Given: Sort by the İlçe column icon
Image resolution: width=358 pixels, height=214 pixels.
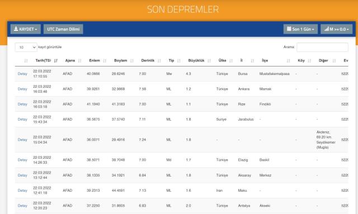Looking at the screenshot, I should 289,61.
